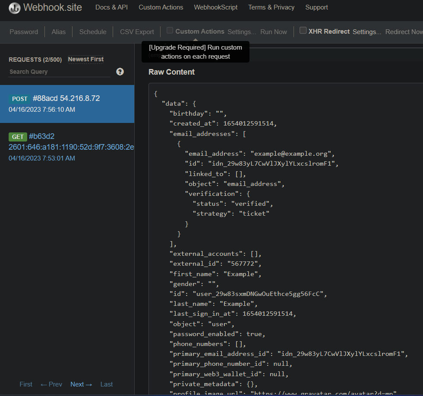Open Terms & Privacy page
423x396 pixels.
[x=271, y=7]
